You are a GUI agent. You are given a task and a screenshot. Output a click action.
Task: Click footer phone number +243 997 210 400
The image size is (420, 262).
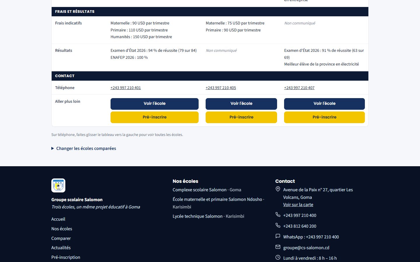(300, 215)
